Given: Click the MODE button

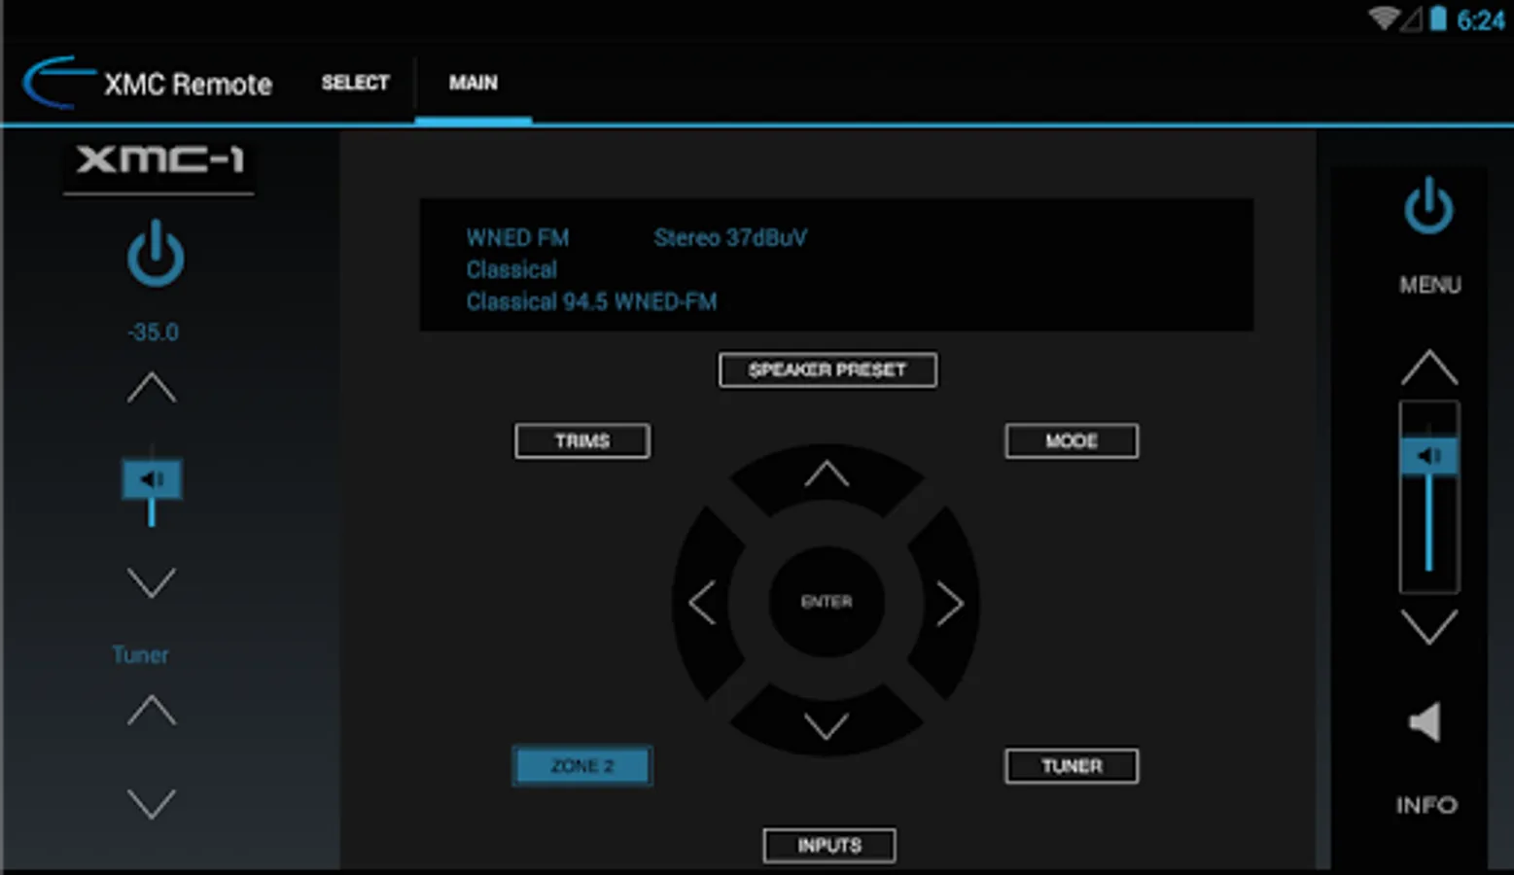Looking at the screenshot, I should 1072,441.
